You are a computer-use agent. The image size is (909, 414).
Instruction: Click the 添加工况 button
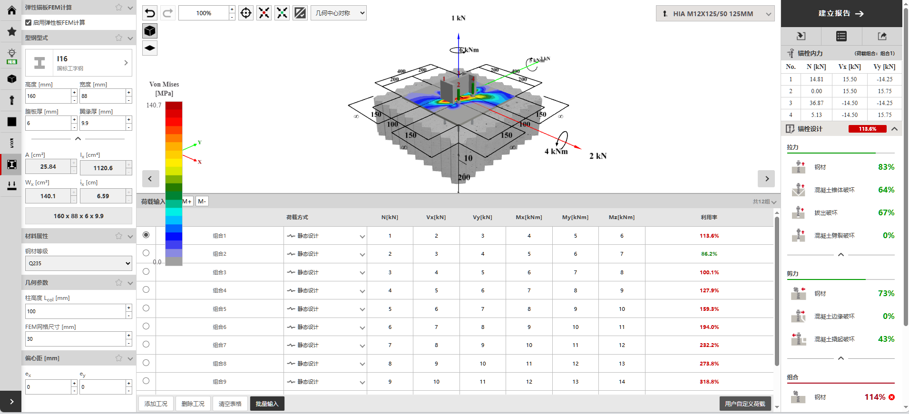156,404
